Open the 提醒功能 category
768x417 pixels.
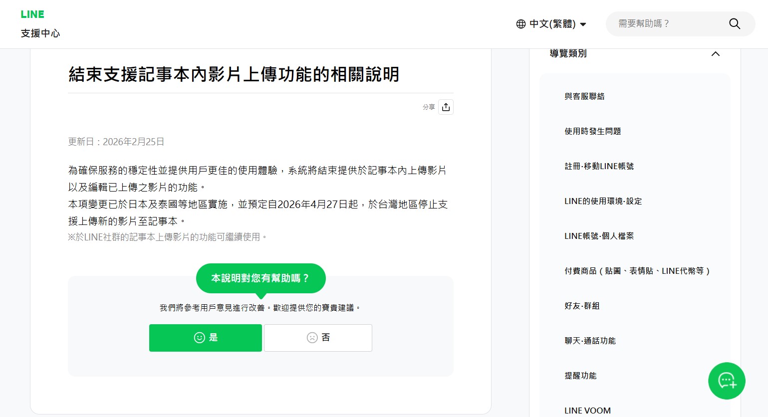pos(580,376)
